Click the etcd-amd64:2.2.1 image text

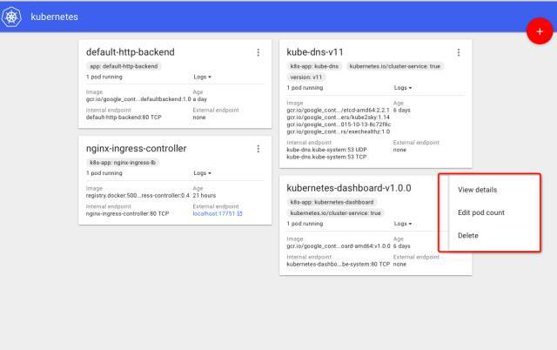(338, 111)
